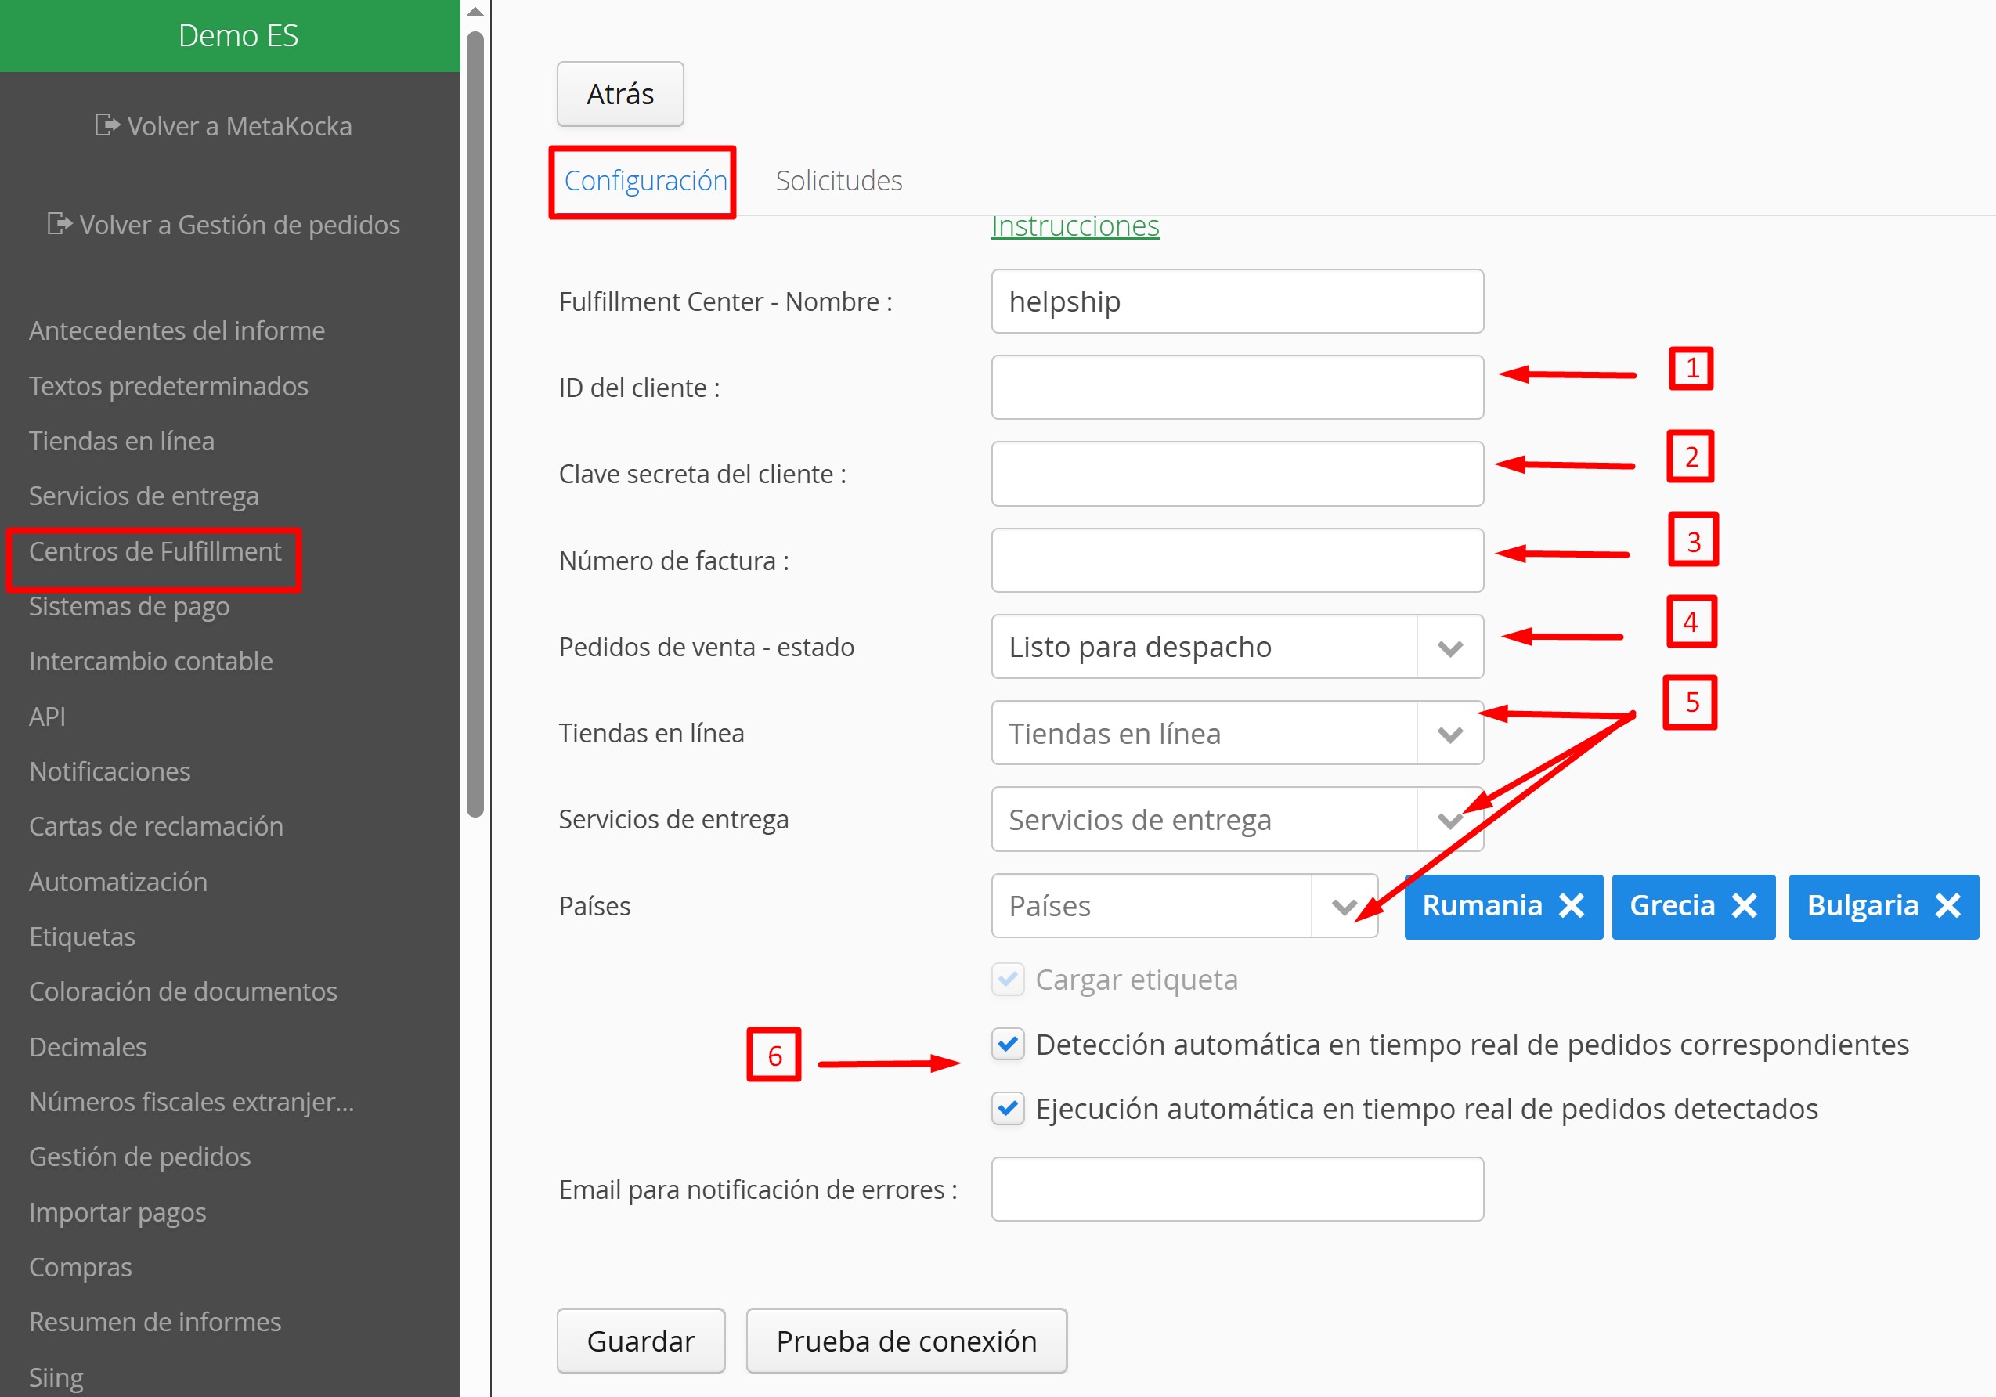
Task: Switch to the Solicitudes tab
Action: pos(839,181)
